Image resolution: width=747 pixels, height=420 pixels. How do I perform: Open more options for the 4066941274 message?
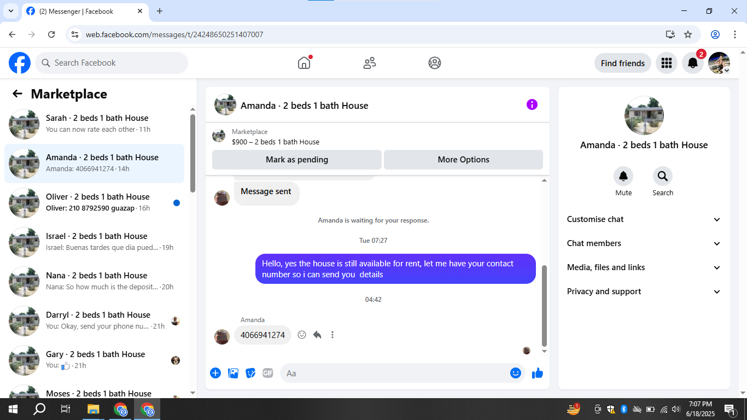pos(332,335)
